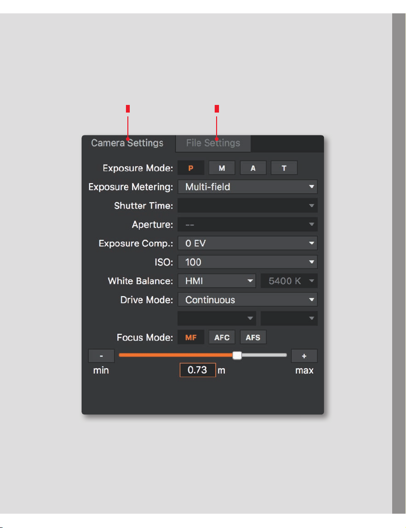
Task: Click the "min" label under the slider
Action: click(x=101, y=371)
